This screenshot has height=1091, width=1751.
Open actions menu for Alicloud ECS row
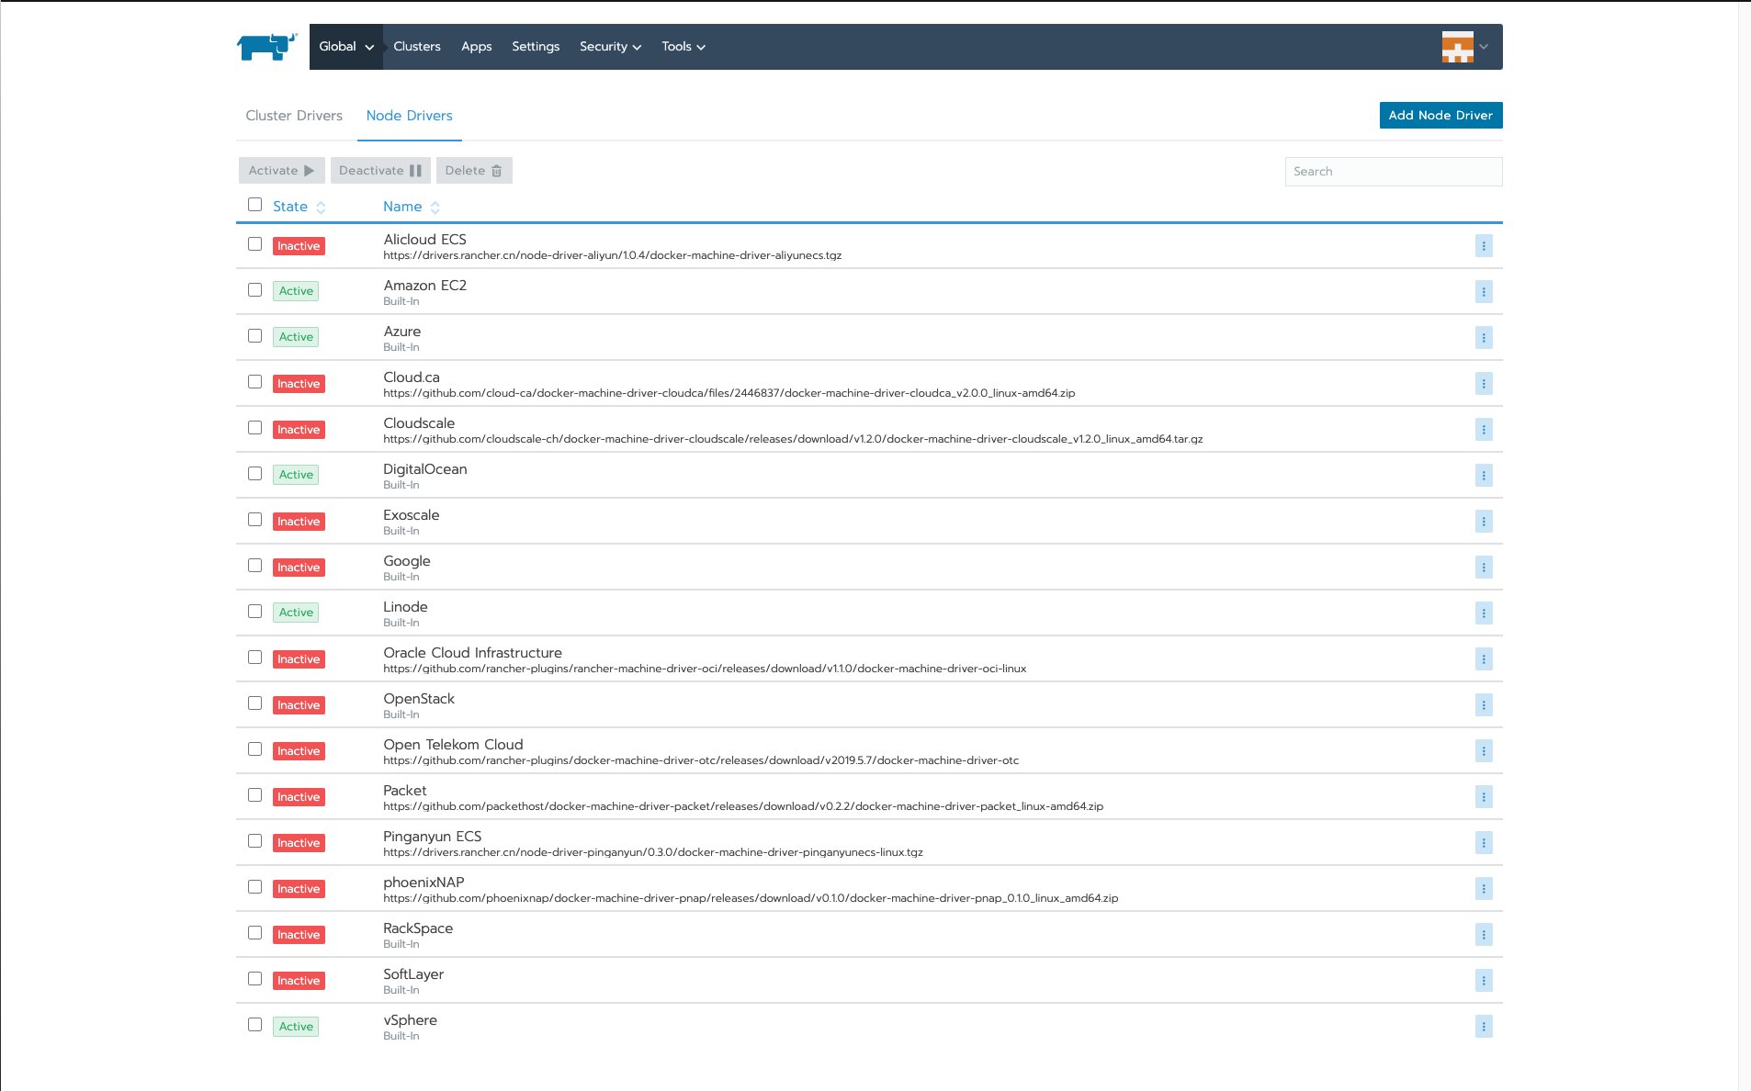(x=1483, y=246)
